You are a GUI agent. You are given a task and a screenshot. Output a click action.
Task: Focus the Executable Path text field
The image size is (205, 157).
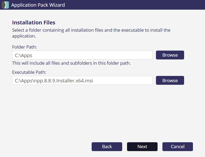pyautogui.click(x=82, y=81)
